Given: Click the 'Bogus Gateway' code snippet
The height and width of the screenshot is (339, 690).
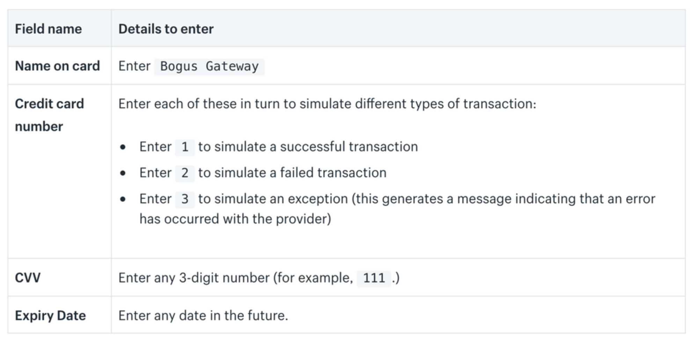Looking at the screenshot, I should point(209,66).
